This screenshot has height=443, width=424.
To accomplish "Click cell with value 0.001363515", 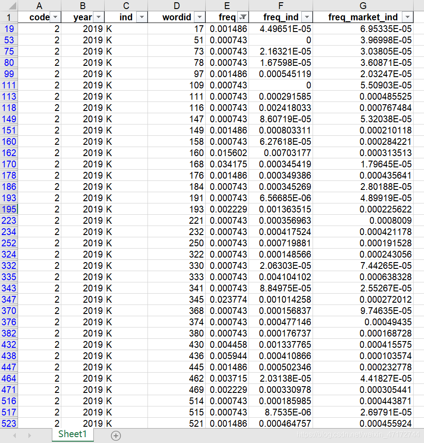I will coord(281,209).
